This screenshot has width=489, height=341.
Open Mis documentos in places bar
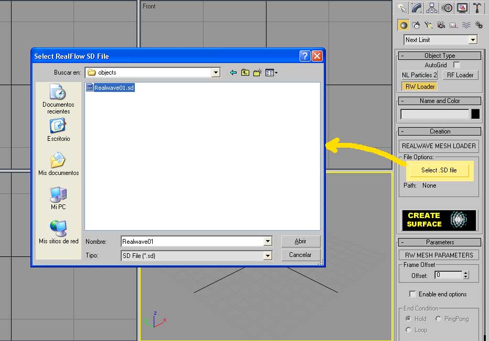pos(58,164)
